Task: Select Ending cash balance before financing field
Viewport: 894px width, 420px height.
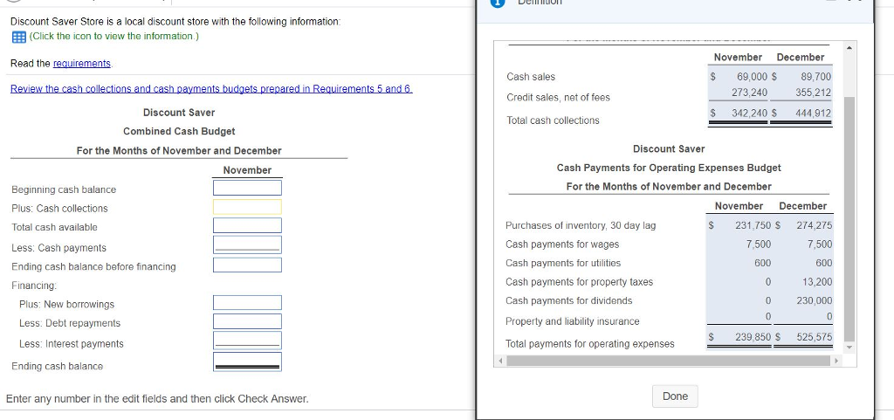Action: 247,265
